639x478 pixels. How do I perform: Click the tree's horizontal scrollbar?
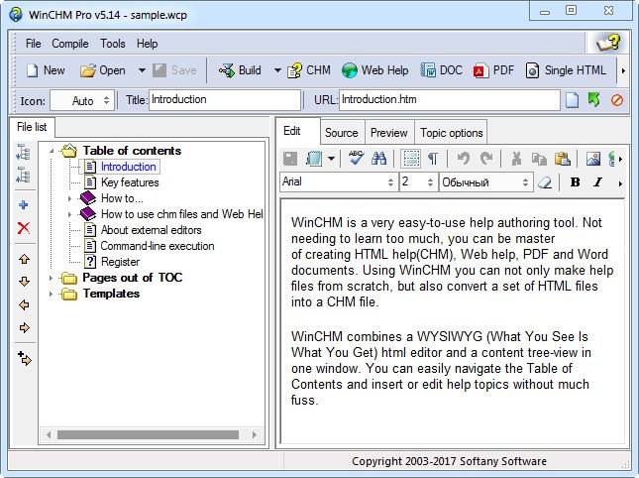pos(149,434)
